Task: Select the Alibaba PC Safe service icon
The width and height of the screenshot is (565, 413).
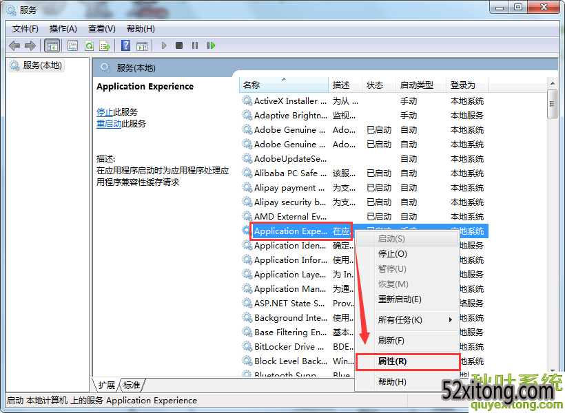Action: [247, 173]
